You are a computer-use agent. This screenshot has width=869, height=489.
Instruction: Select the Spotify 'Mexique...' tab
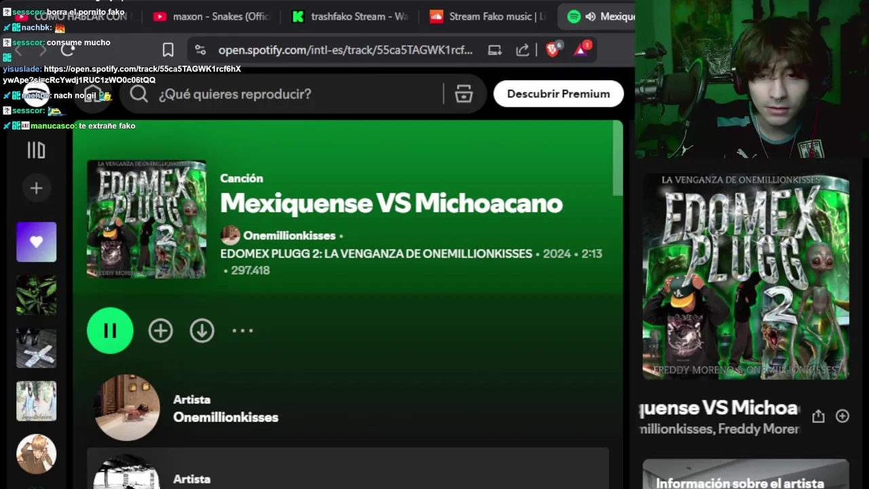point(597,16)
